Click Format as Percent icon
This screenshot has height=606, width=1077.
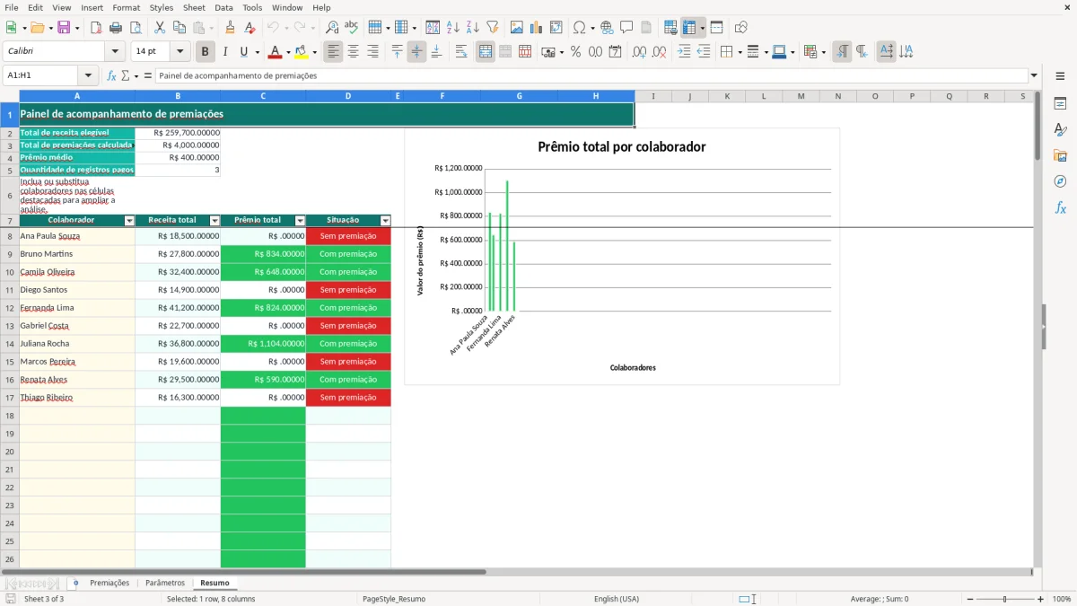[x=575, y=52]
